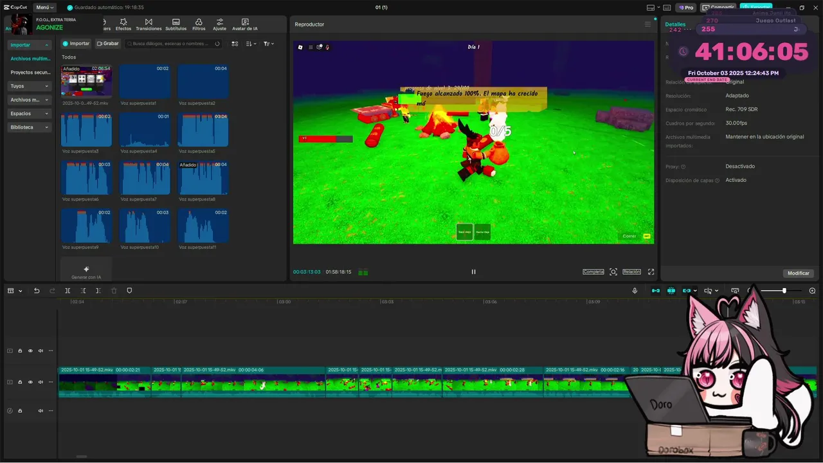Undo the last action
823x463 pixels.
37,291
